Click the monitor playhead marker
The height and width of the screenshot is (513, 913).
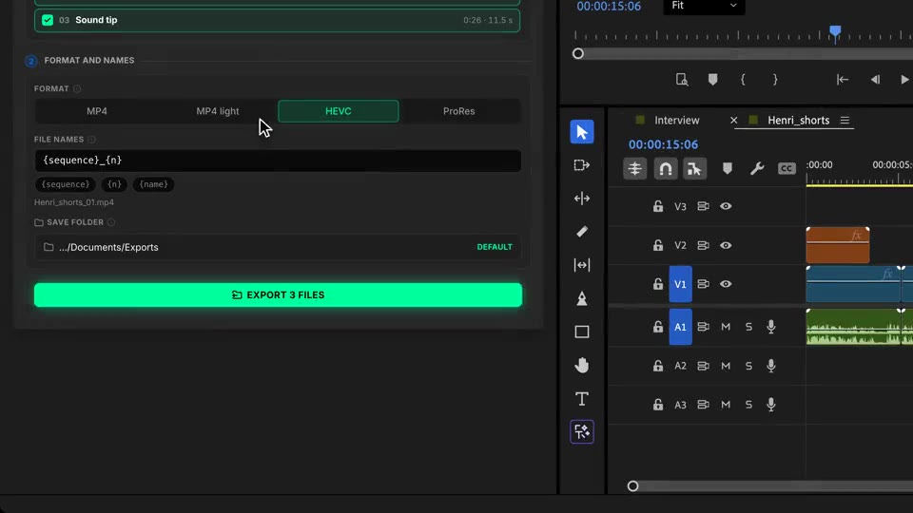coord(835,32)
